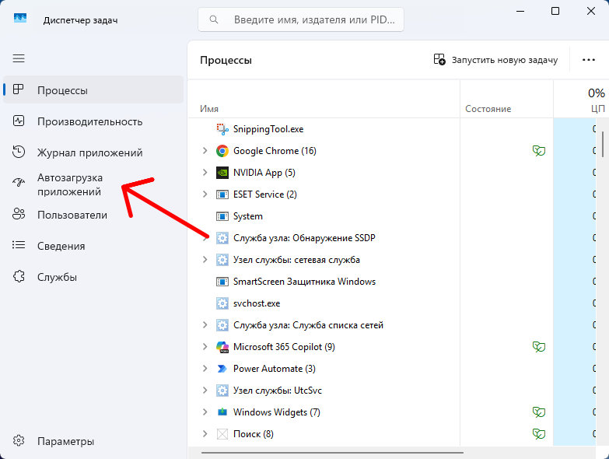This screenshot has height=459, width=609.
Task: Click the Power Automate process icon
Action: (x=222, y=369)
